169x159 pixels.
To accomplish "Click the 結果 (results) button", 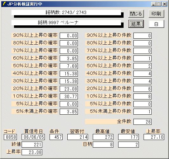I will click(136, 24).
